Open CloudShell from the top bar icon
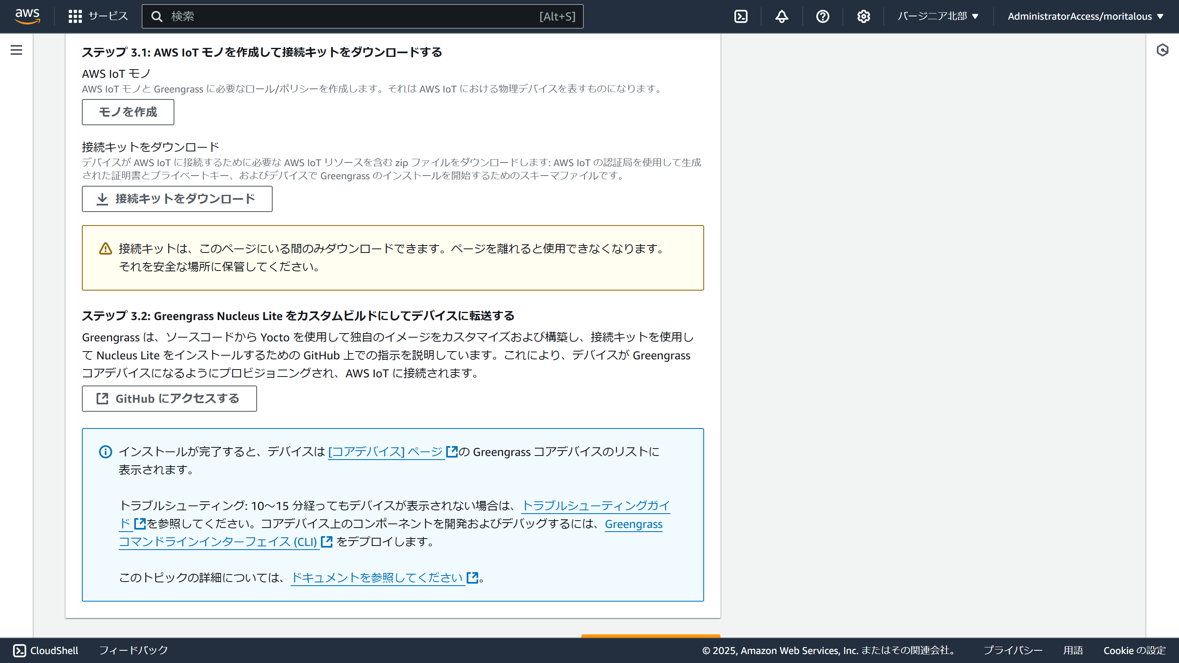Screen dimensions: 1179x663 [x=741, y=16]
